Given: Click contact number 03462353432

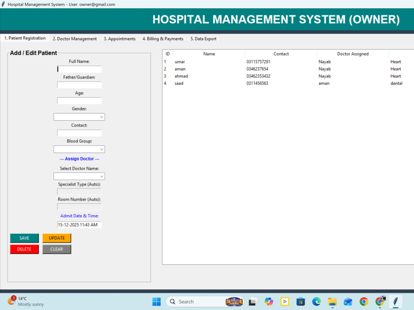Looking at the screenshot, I should click(x=258, y=76).
